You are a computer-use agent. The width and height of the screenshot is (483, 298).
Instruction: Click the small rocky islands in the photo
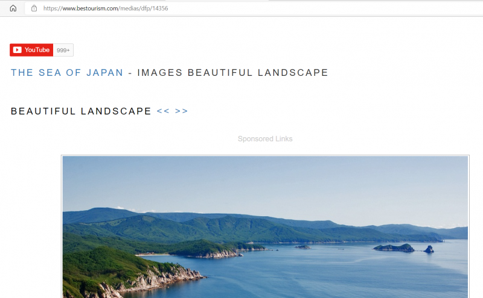click(x=395, y=247)
